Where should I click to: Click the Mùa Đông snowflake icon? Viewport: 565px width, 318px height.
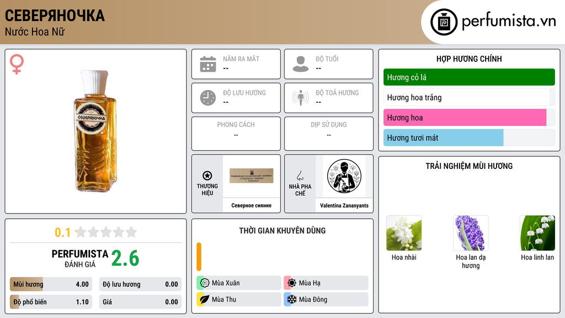tap(292, 299)
